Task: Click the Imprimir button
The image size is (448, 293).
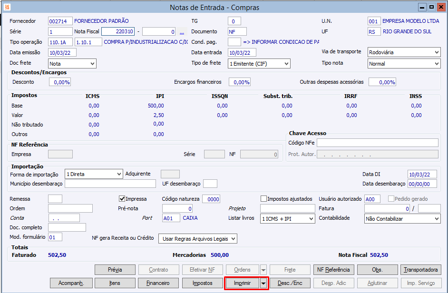Action: tap(242, 283)
